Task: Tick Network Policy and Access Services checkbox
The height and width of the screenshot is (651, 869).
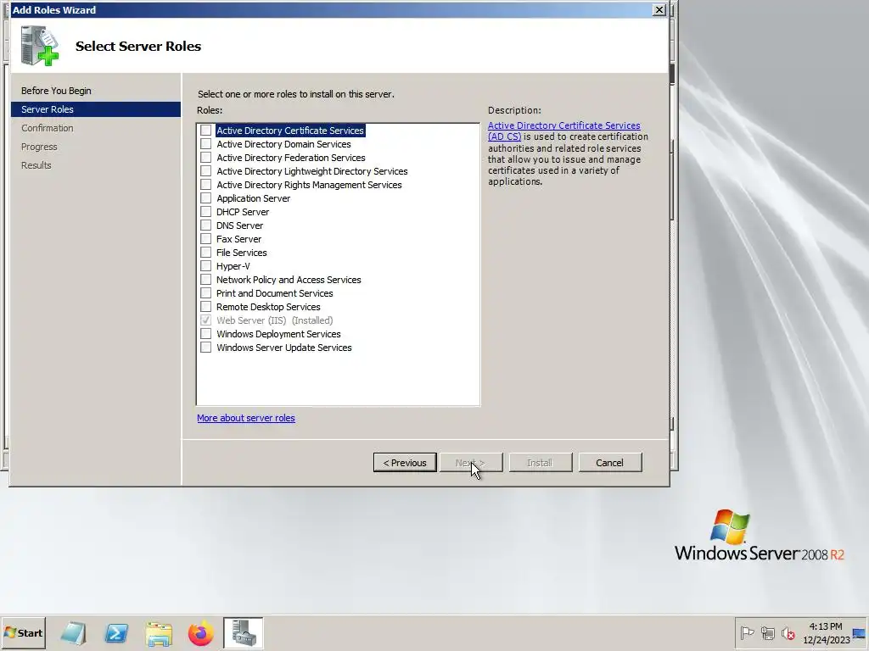Action: tap(205, 280)
